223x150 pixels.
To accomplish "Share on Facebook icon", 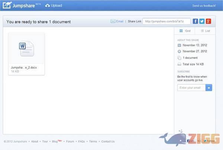I will [x=195, y=22].
